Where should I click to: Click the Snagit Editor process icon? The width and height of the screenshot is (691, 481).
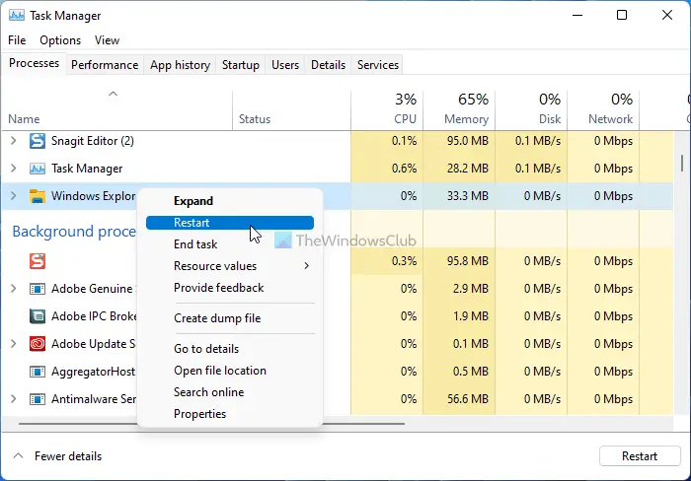click(x=38, y=141)
